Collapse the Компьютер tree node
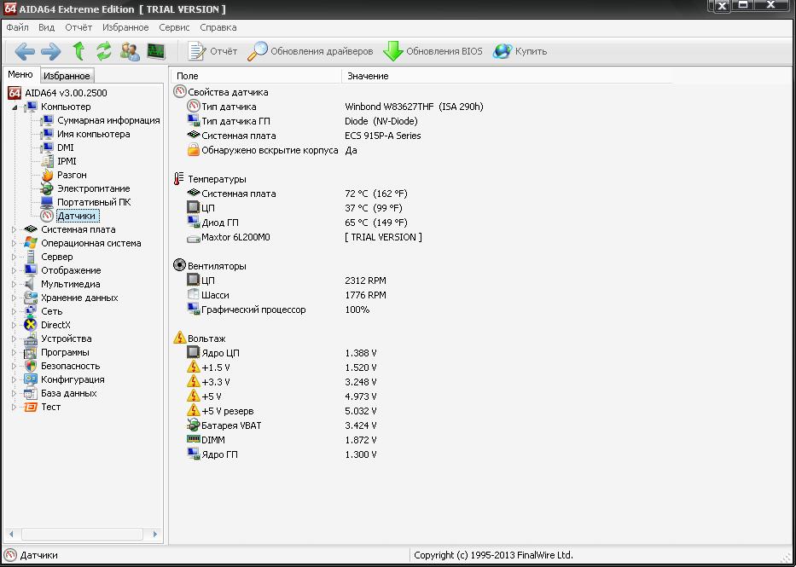The height and width of the screenshot is (567, 796). tap(14, 107)
